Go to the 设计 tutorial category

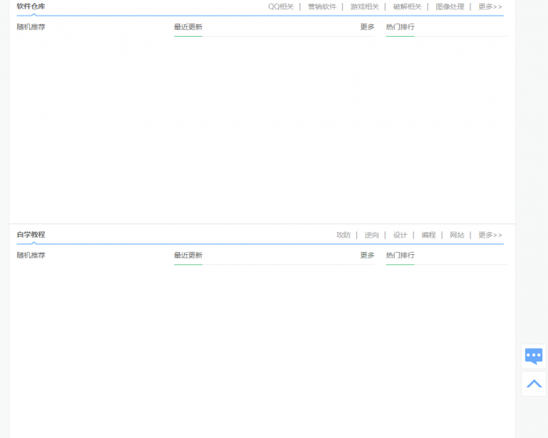point(400,235)
